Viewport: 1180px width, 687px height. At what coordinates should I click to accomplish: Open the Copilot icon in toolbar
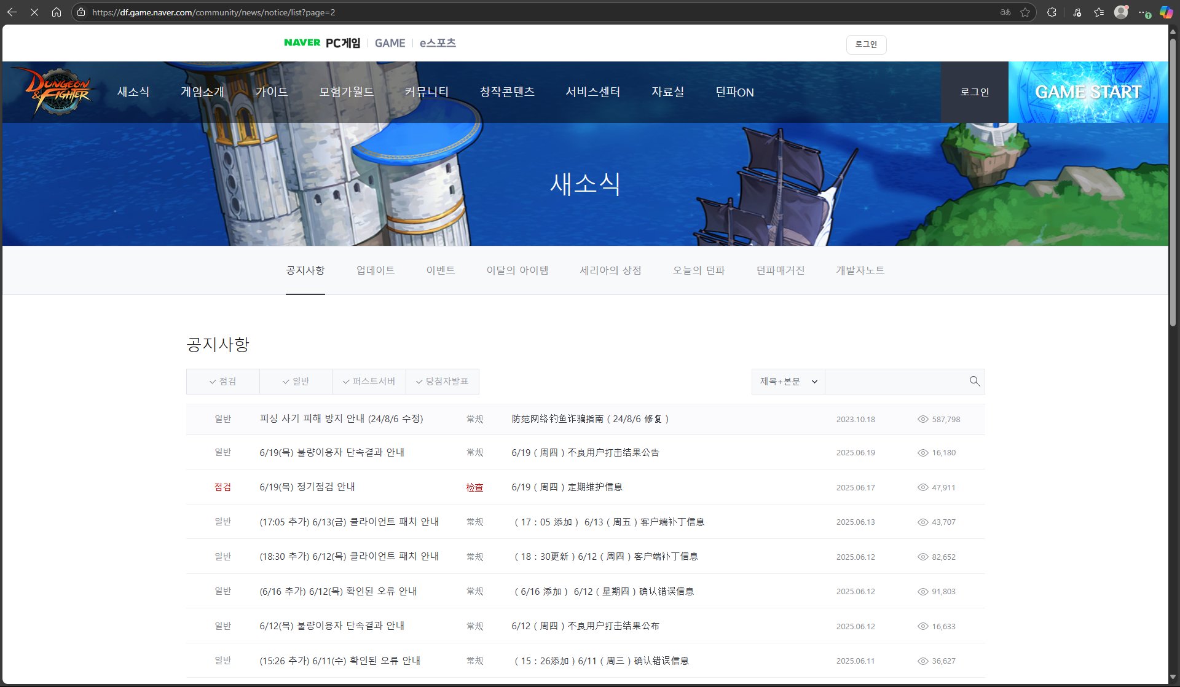coord(1166,12)
